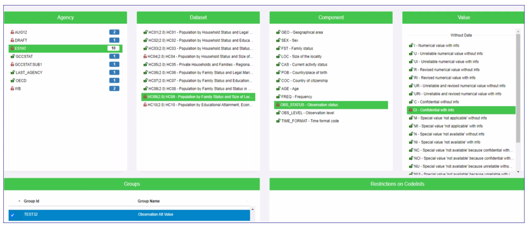529x228 pixels.
Task: Click the unlock icon beside GEO component
Action: pyautogui.click(x=277, y=33)
